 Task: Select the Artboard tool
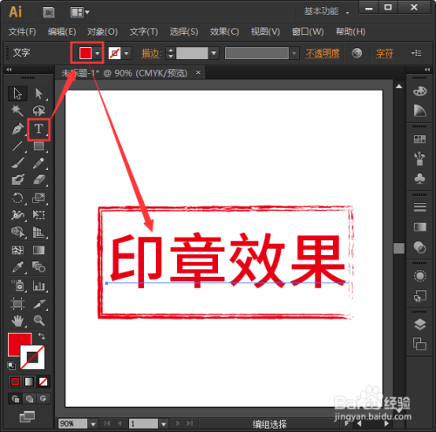[17, 304]
